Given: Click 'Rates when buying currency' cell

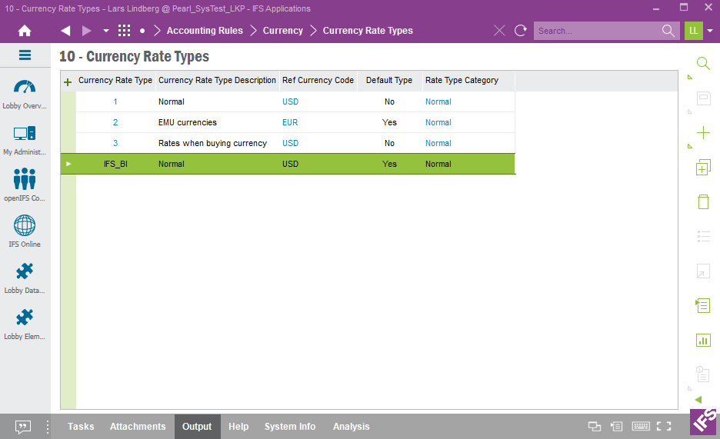Looking at the screenshot, I should (217, 143).
